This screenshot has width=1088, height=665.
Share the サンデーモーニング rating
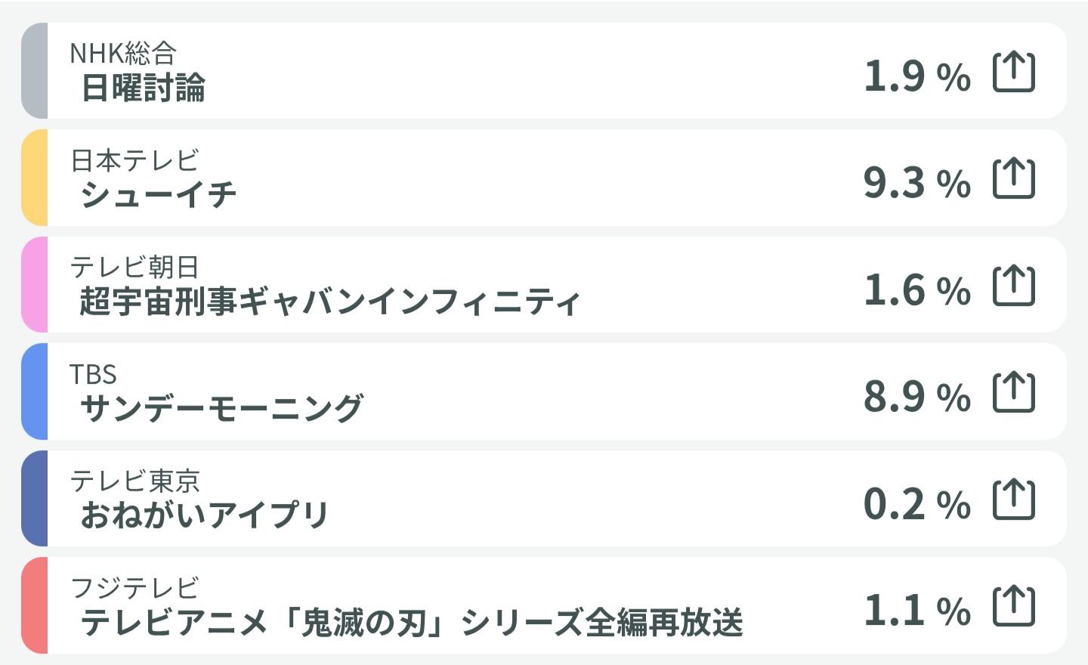(x=1013, y=392)
